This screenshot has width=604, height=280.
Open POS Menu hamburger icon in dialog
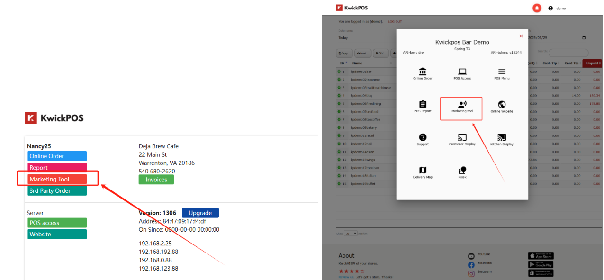pos(502,72)
